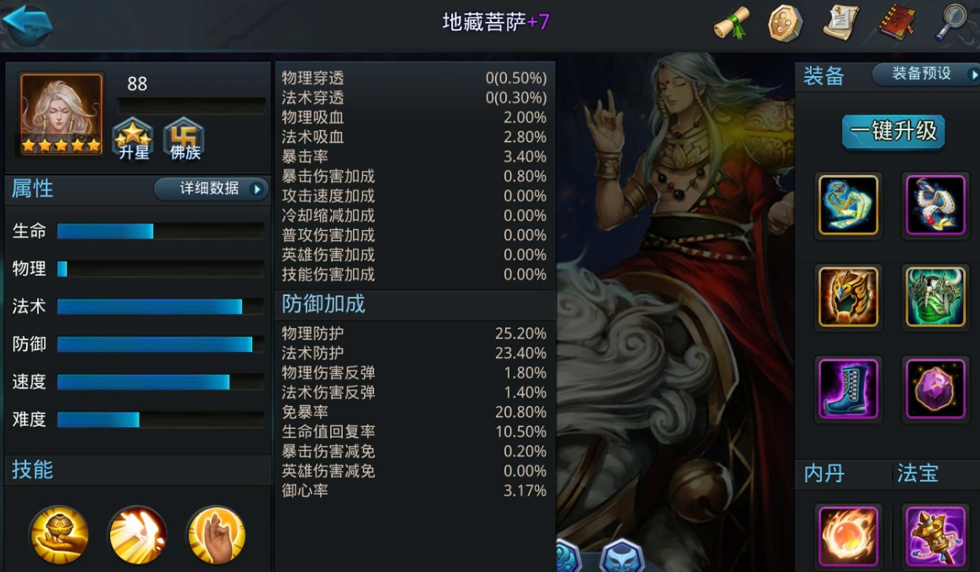Click the 一键升级 button
Viewport: 980px width, 572px height.
coord(893,131)
